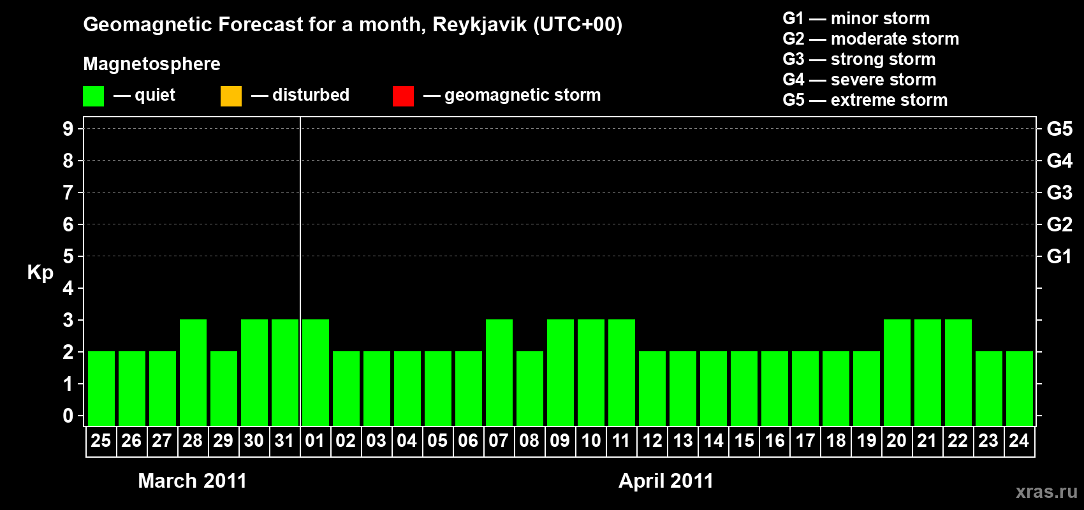Click the date label 12
The image size is (1084, 510).
tap(652, 441)
